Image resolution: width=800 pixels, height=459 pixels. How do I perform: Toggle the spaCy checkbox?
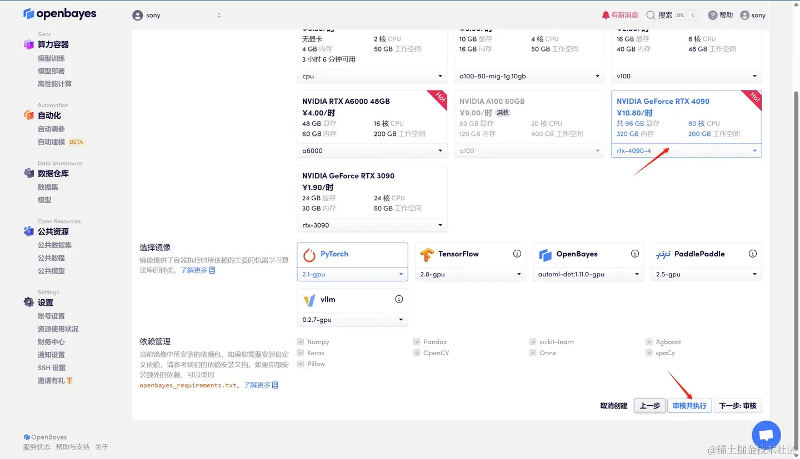[649, 353]
